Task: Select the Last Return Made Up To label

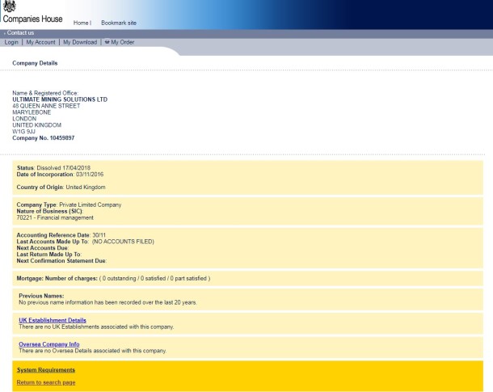Action: [x=49, y=255]
